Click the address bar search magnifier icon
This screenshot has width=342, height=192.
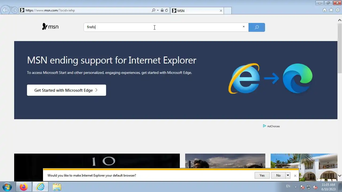pos(153,10)
